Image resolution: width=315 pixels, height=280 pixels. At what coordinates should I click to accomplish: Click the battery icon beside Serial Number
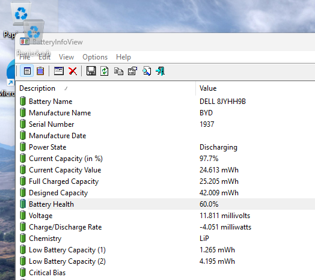[x=23, y=124]
